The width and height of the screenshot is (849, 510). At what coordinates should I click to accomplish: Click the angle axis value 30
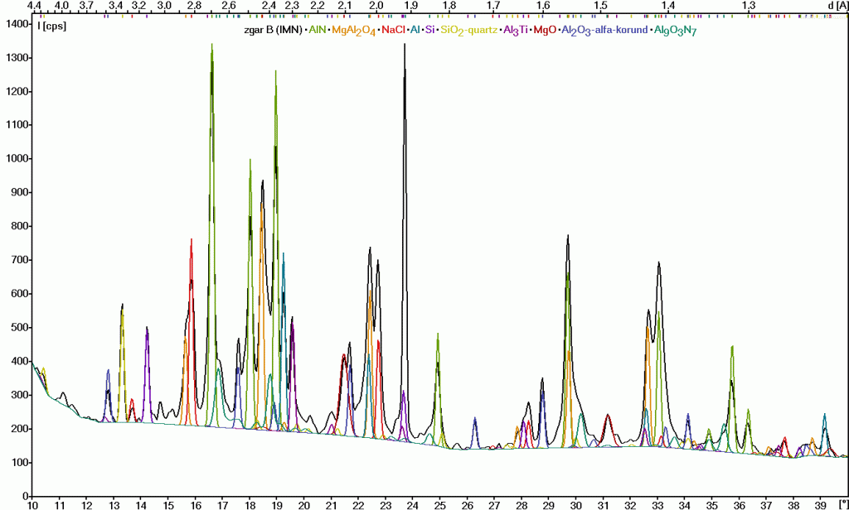click(x=576, y=504)
